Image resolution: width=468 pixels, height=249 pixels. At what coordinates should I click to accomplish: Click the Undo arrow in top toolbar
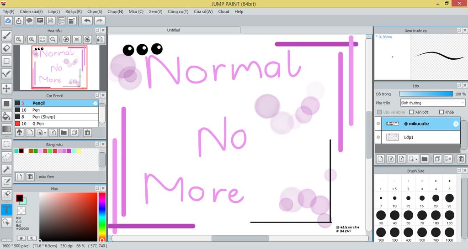tap(87, 21)
